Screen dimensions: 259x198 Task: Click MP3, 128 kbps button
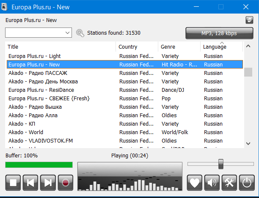click(x=219, y=33)
